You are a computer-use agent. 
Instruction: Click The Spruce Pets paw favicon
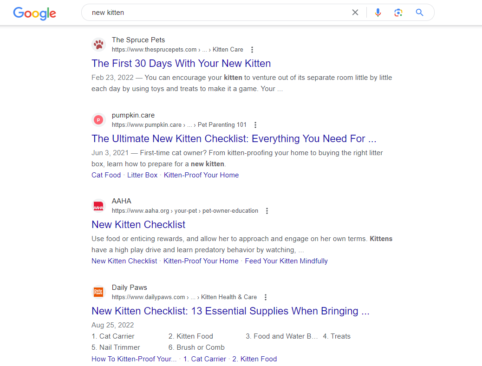pyautogui.click(x=98, y=45)
